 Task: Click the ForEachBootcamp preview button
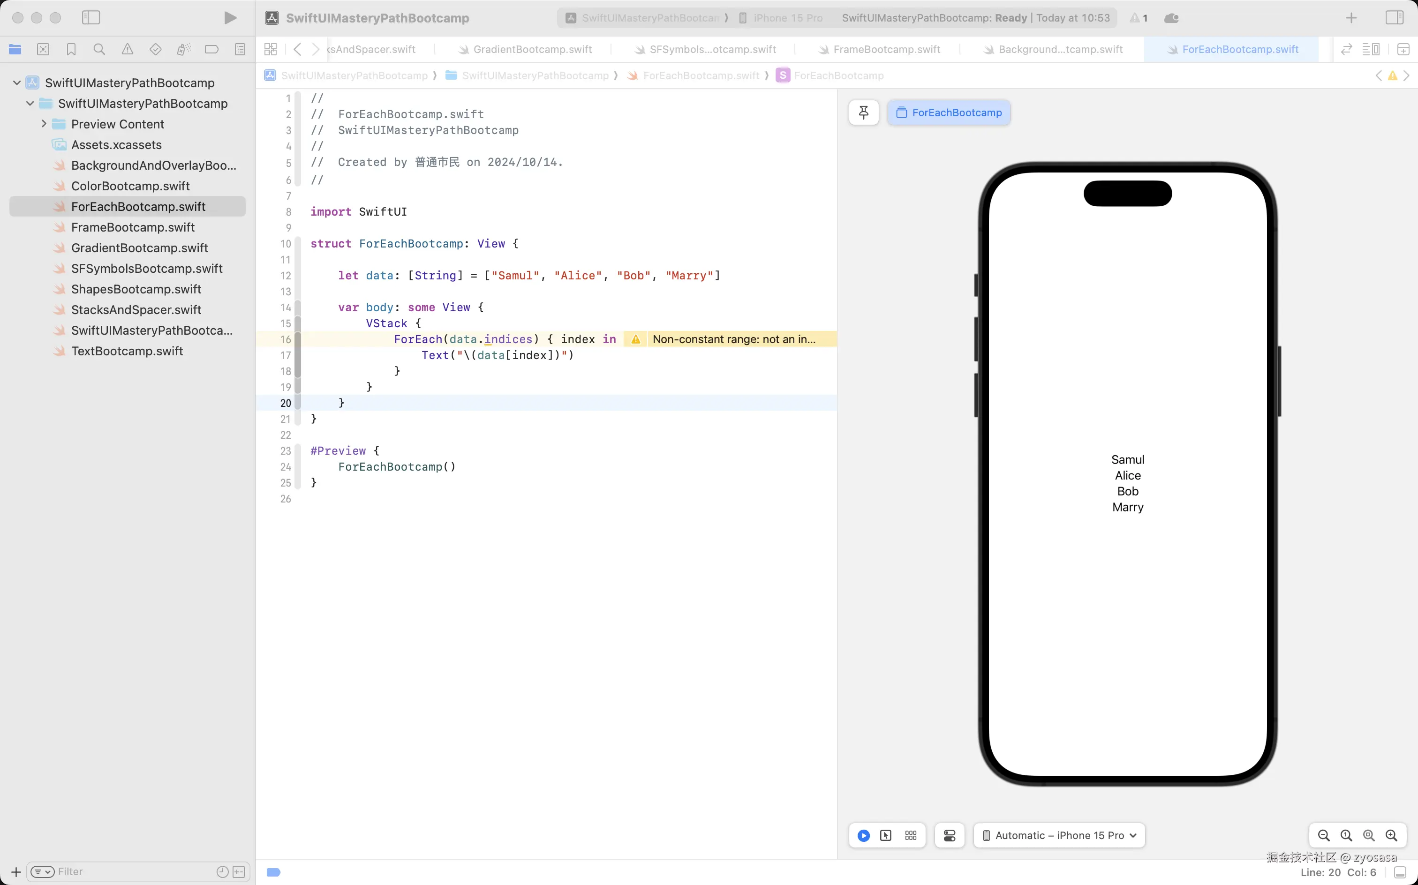pos(949,112)
